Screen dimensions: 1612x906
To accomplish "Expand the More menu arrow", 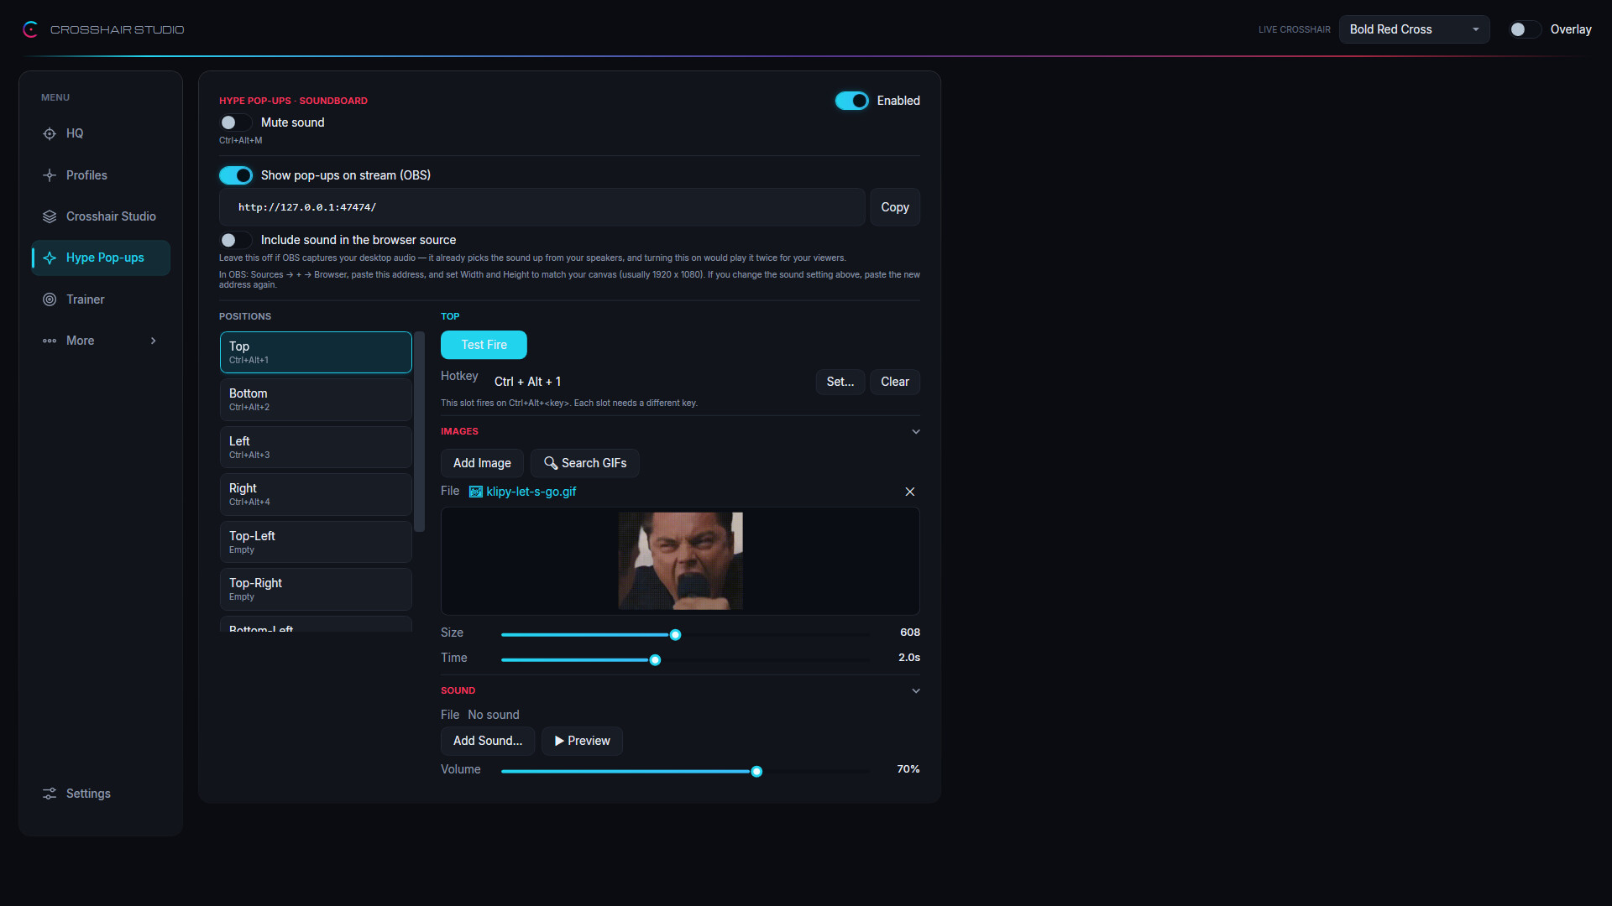I will [154, 341].
